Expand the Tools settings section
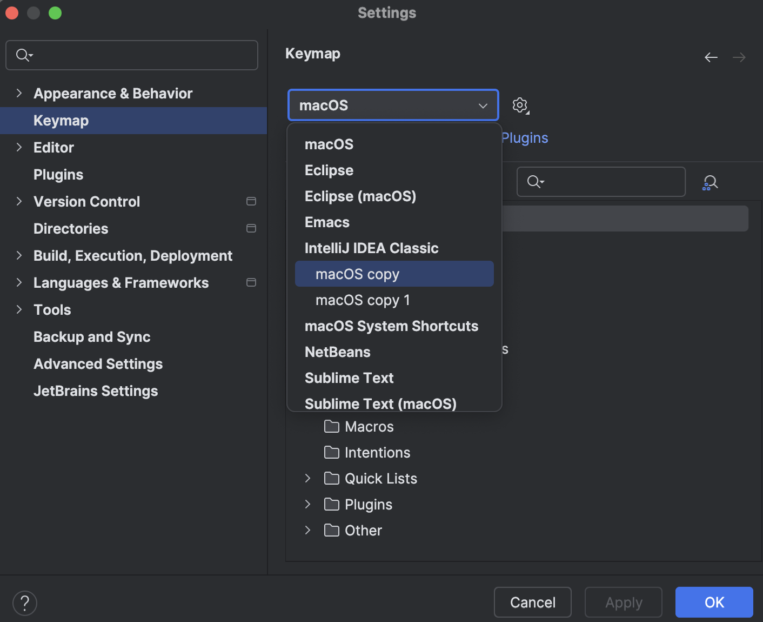Screen dimensions: 763x622 tap(19, 309)
